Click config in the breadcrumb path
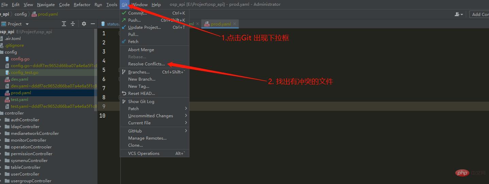 20,14
